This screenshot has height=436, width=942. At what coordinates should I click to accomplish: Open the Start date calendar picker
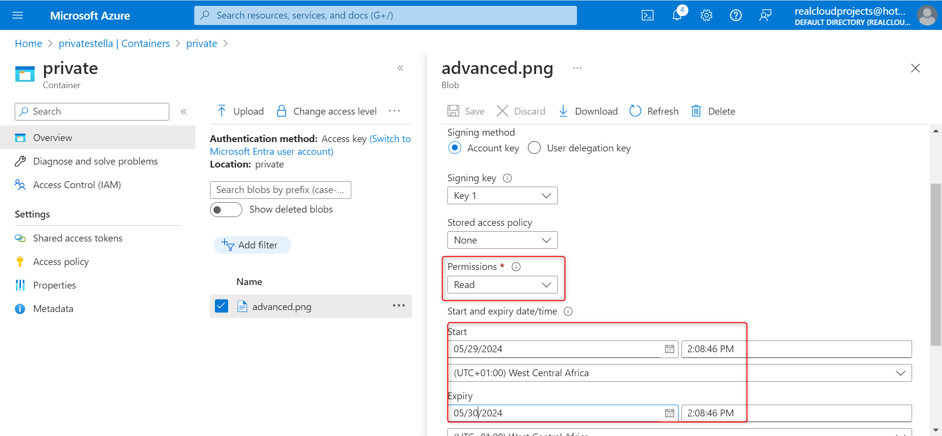click(x=670, y=349)
